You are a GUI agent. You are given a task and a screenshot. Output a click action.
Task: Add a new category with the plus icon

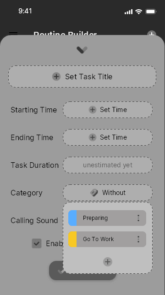point(108,262)
